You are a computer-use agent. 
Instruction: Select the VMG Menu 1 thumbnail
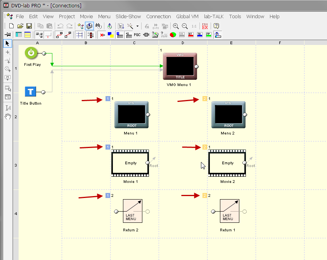coord(180,66)
